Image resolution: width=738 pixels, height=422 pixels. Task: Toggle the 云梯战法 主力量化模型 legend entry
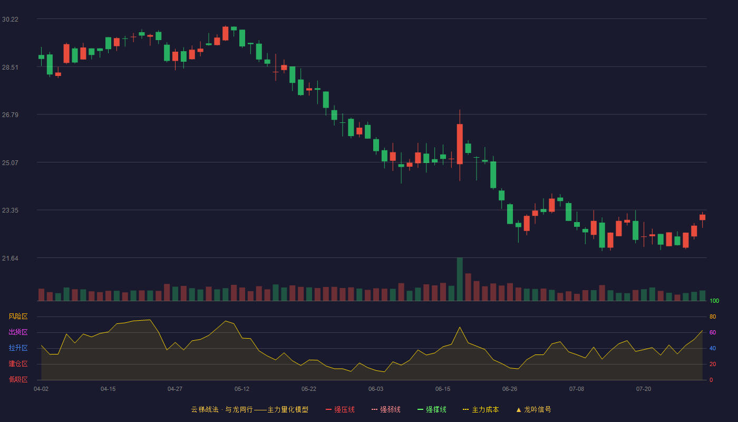coord(250,409)
